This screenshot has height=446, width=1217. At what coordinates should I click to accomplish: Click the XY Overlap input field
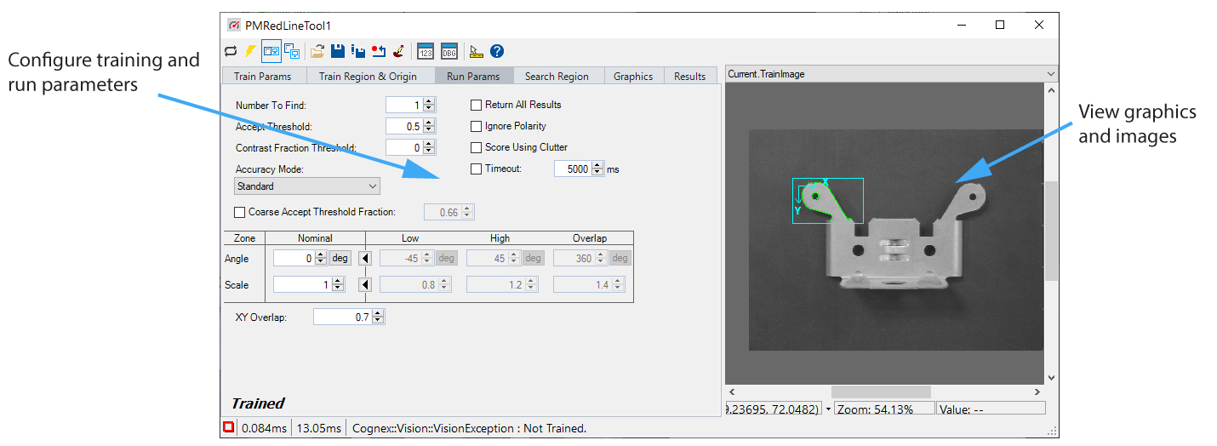pyautogui.click(x=342, y=317)
